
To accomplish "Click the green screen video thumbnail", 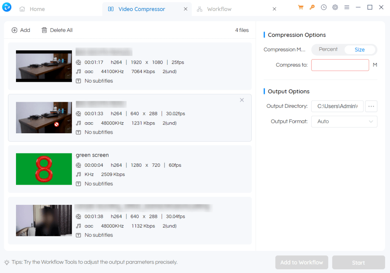I will (x=44, y=169).
